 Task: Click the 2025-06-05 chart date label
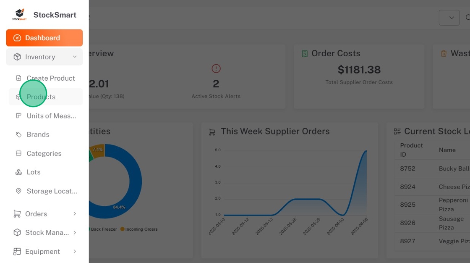click(x=359, y=226)
